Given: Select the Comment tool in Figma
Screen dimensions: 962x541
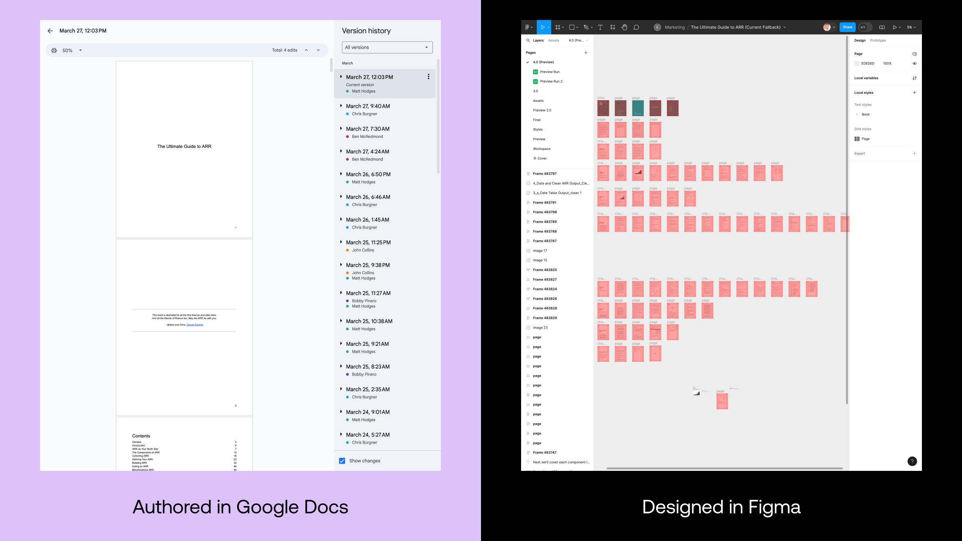Looking at the screenshot, I should (636, 27).
